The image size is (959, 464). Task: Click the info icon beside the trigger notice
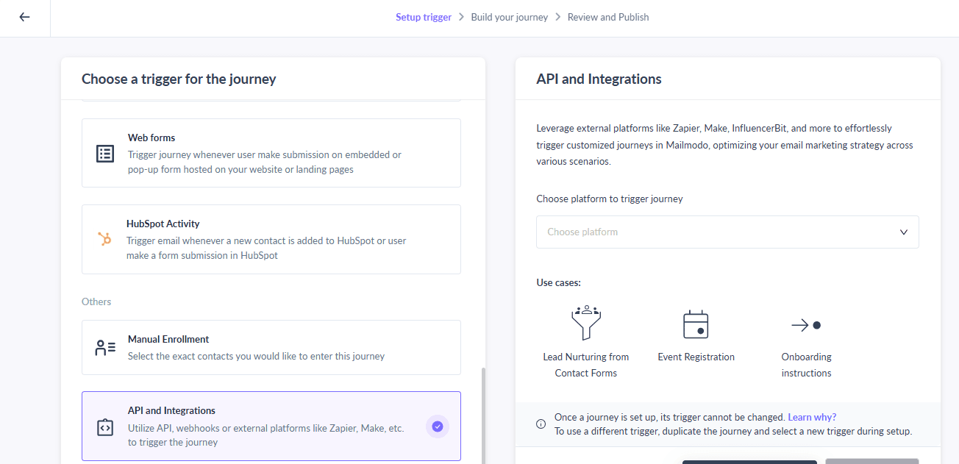(x=541, y=424)
